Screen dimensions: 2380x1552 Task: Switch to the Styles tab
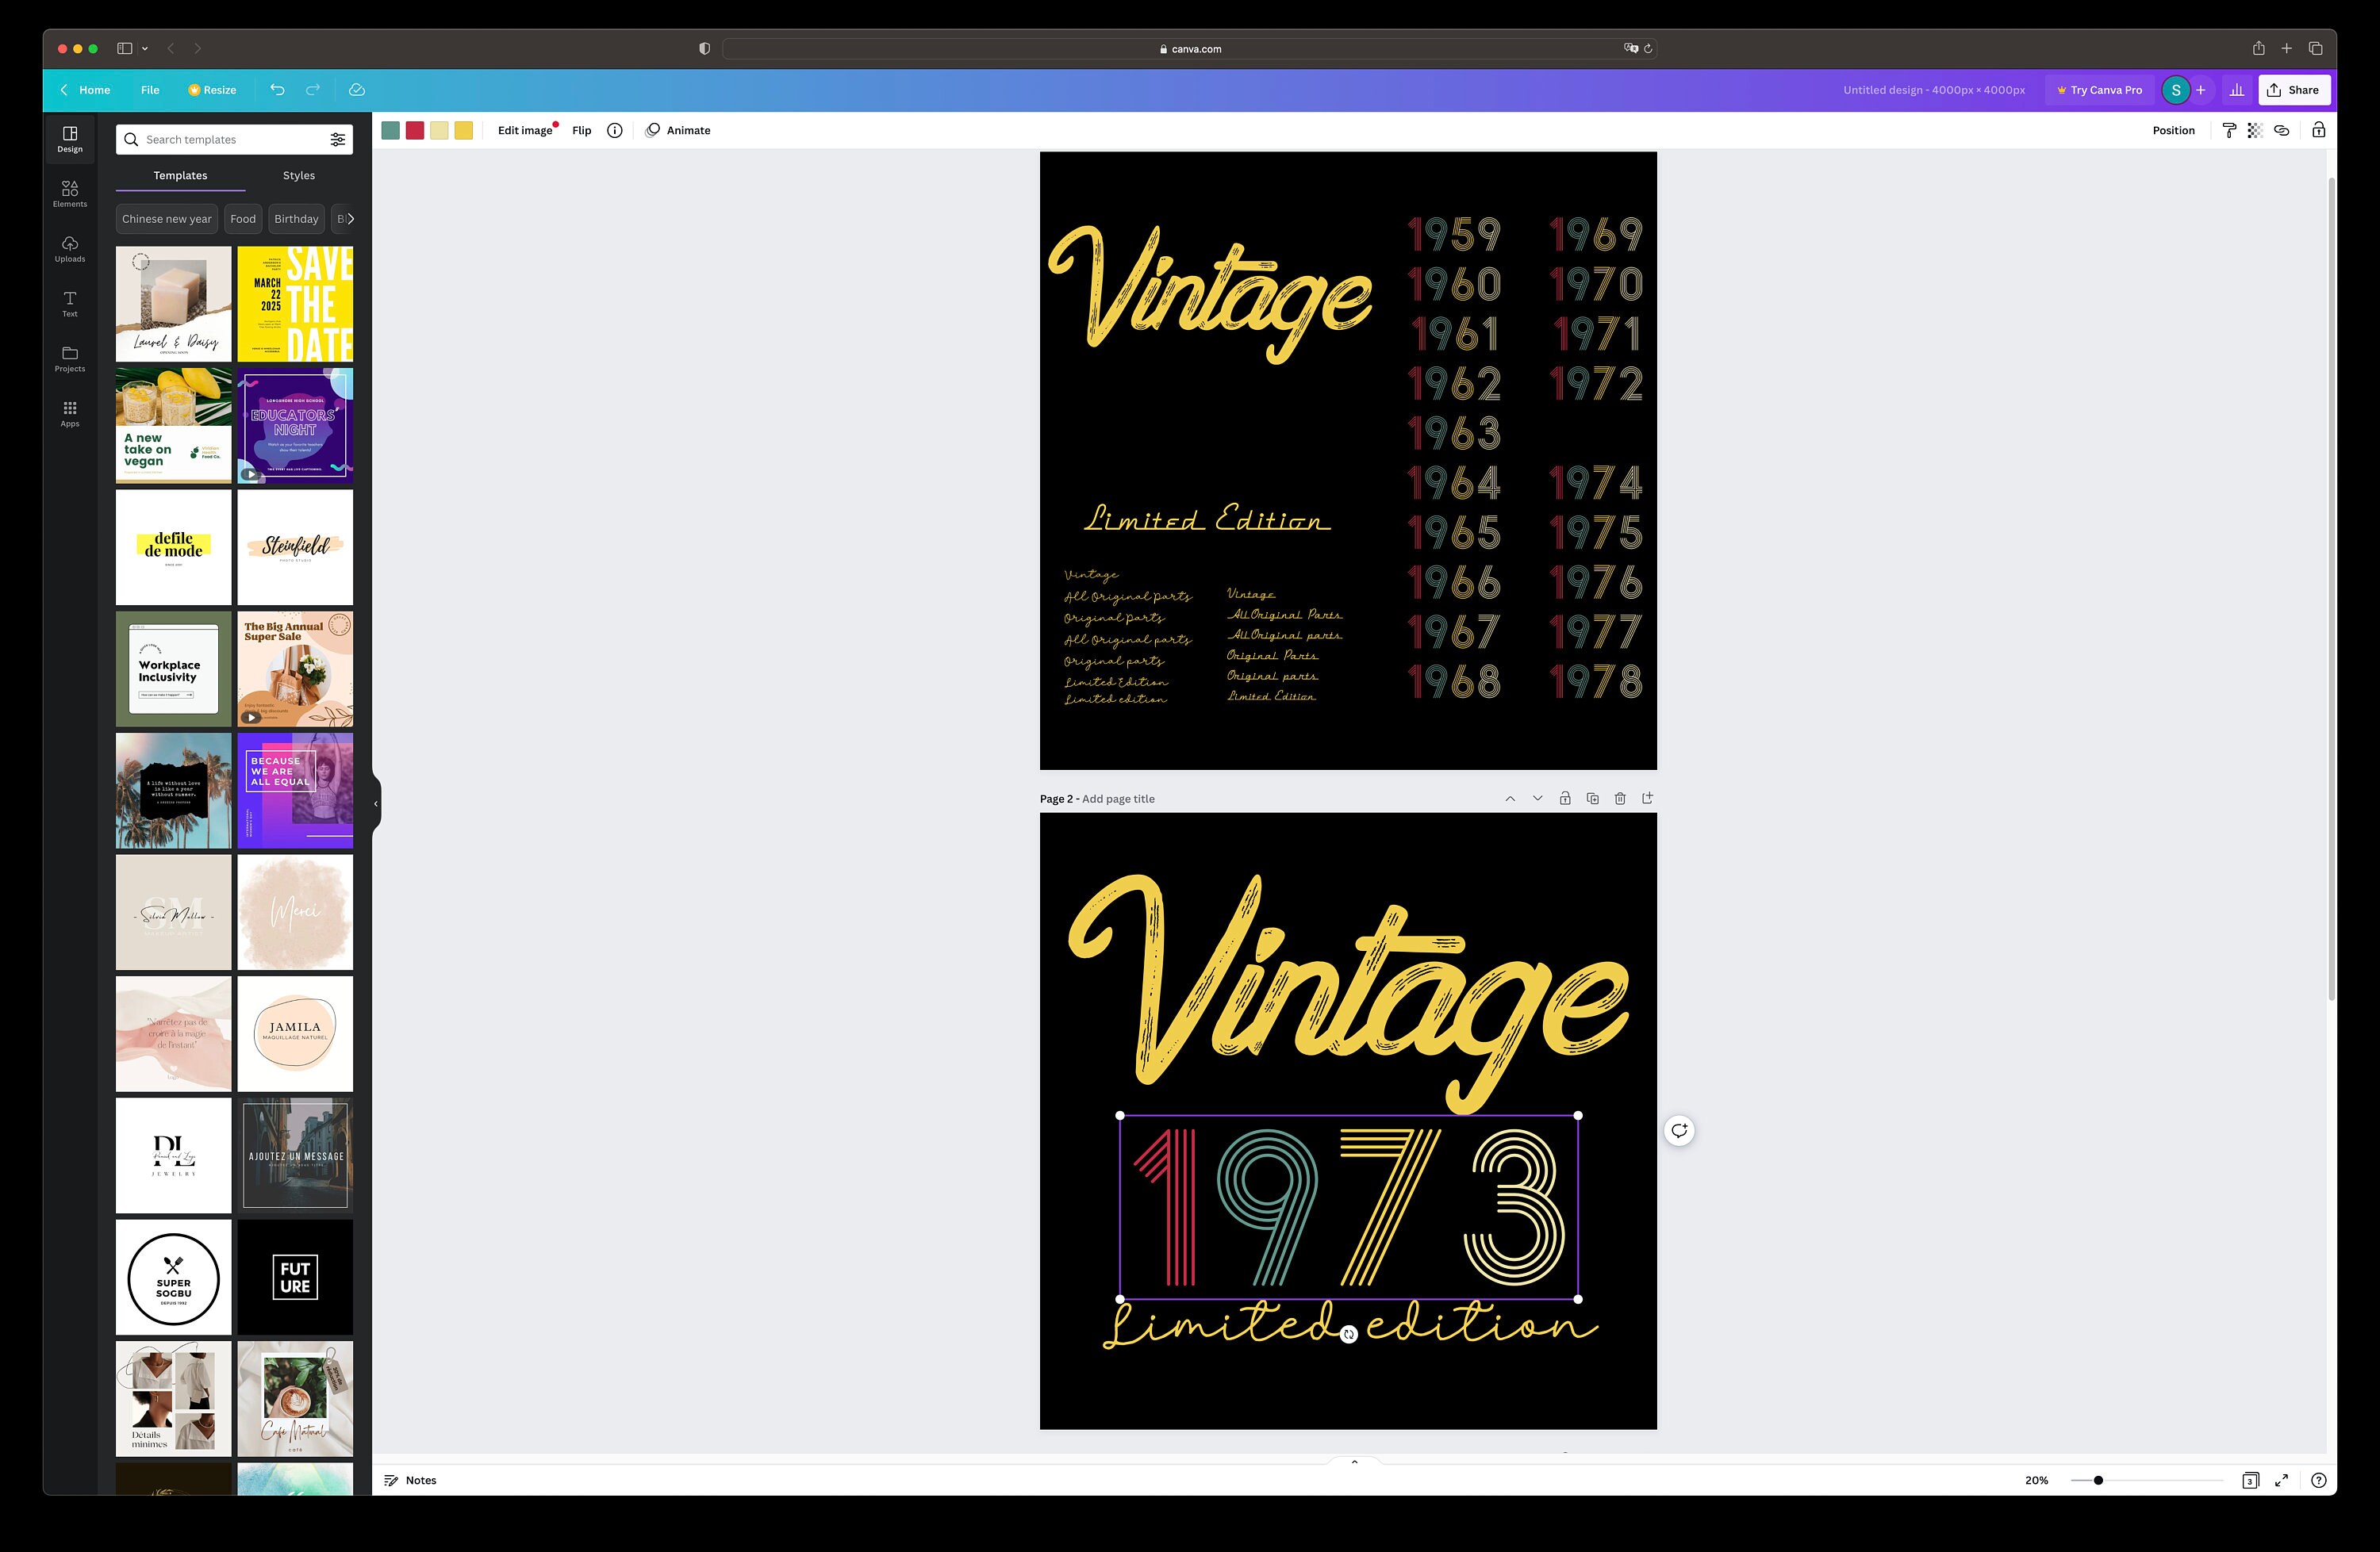(298, 175)
